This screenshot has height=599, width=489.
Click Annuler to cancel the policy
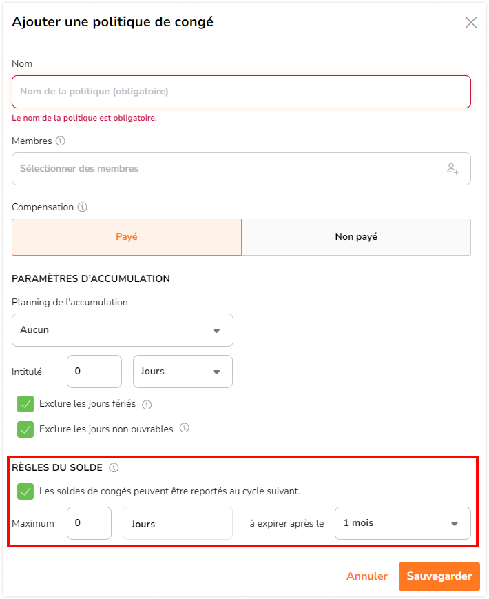tap(367, 576)
